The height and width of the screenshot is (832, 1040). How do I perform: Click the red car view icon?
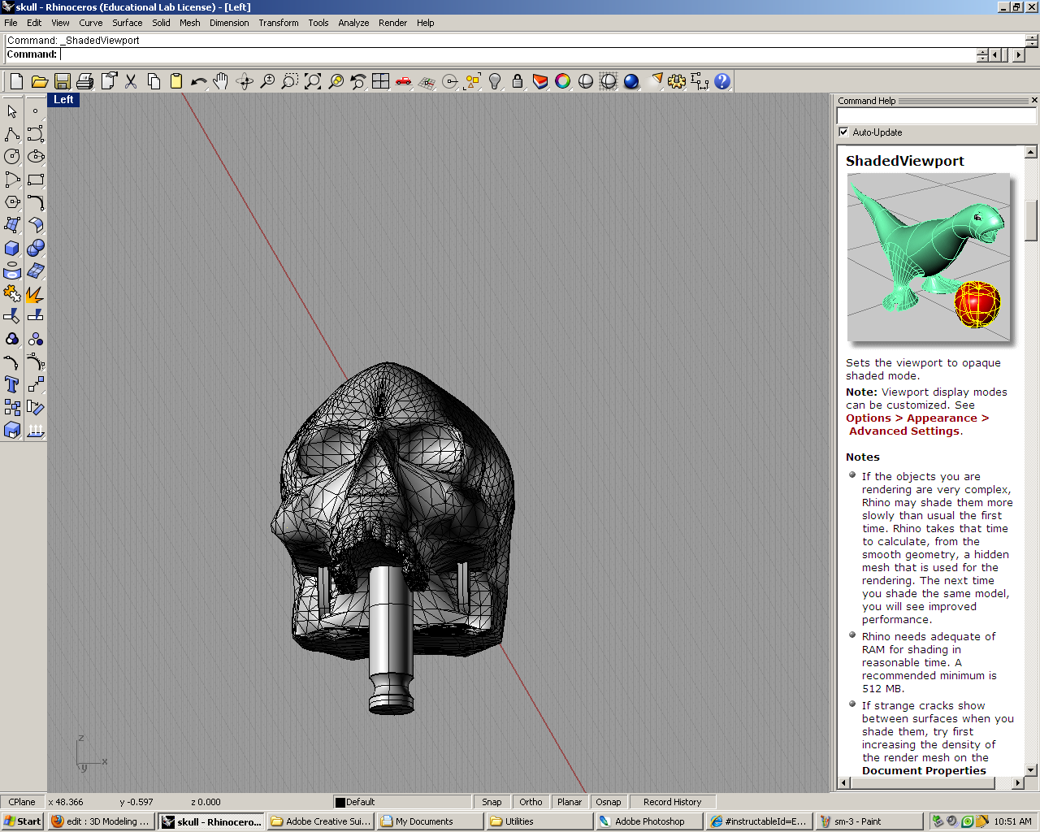[404, 81]
